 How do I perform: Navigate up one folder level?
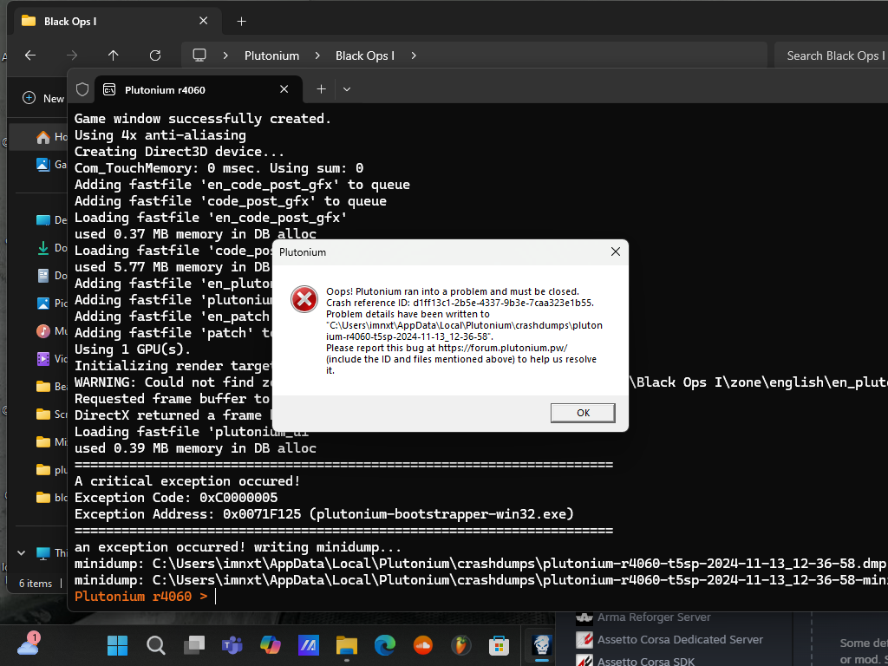coord(114,55)
